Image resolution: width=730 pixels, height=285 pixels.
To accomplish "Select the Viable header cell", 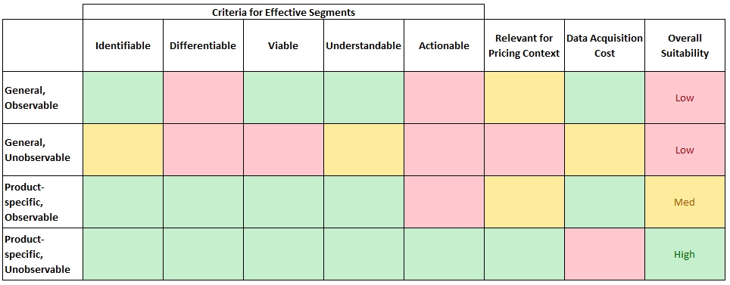I will pos(283,45).
